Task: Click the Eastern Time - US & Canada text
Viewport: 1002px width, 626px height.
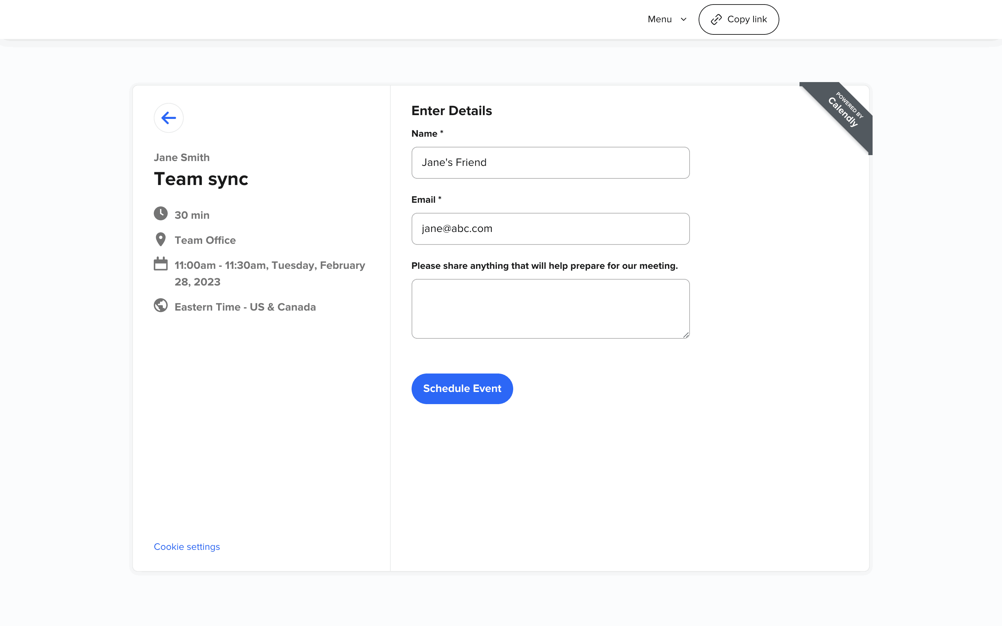Action: click(245, 307)
